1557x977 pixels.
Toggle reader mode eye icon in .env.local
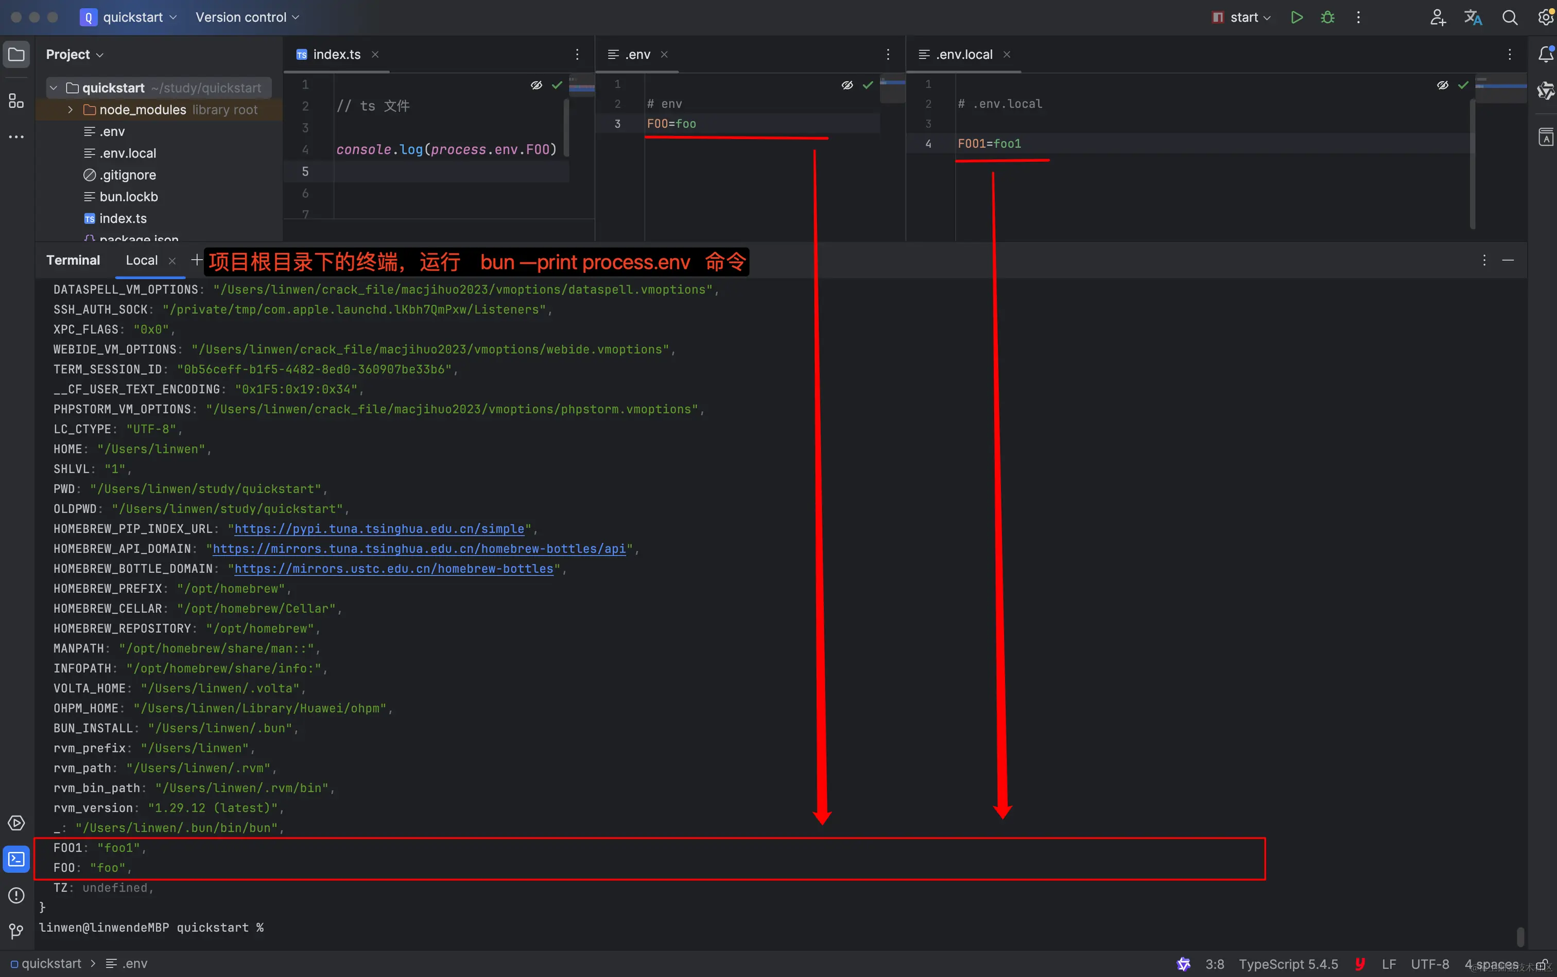(x=1442, y=84)
